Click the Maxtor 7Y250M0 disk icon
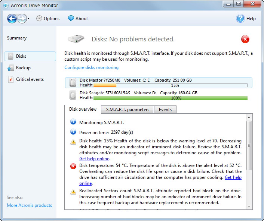 [x=73, y=83]
